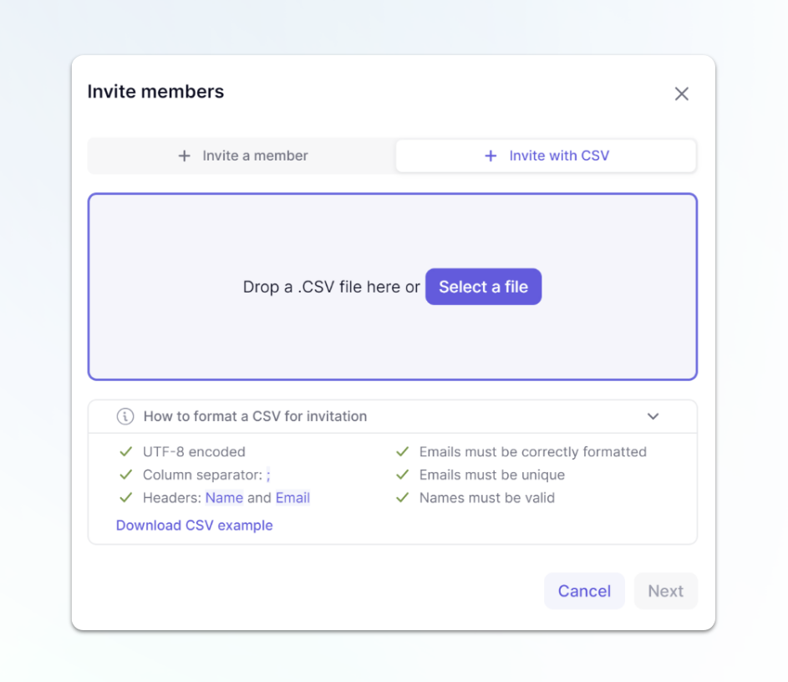Click checkmark beside Headers Name and Email
788x682 pixels.
(x=125, y=497)
